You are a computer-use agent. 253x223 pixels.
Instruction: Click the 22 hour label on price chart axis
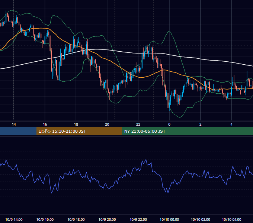coord(138,125)
